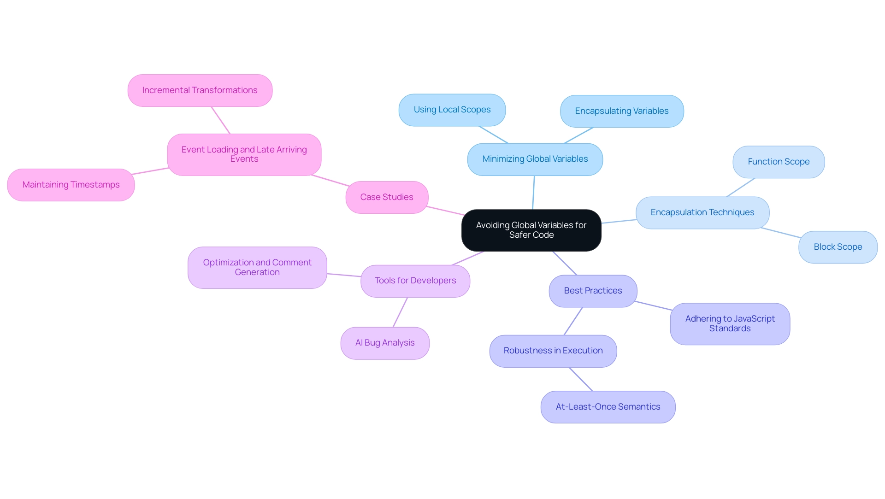The width and height of the screenshot is (885, 499).
Task: Select the node color for pink branch
Action: (386, 196)
